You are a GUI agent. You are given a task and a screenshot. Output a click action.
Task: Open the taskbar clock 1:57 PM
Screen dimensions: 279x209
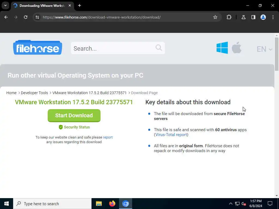(x=256, y=204)
